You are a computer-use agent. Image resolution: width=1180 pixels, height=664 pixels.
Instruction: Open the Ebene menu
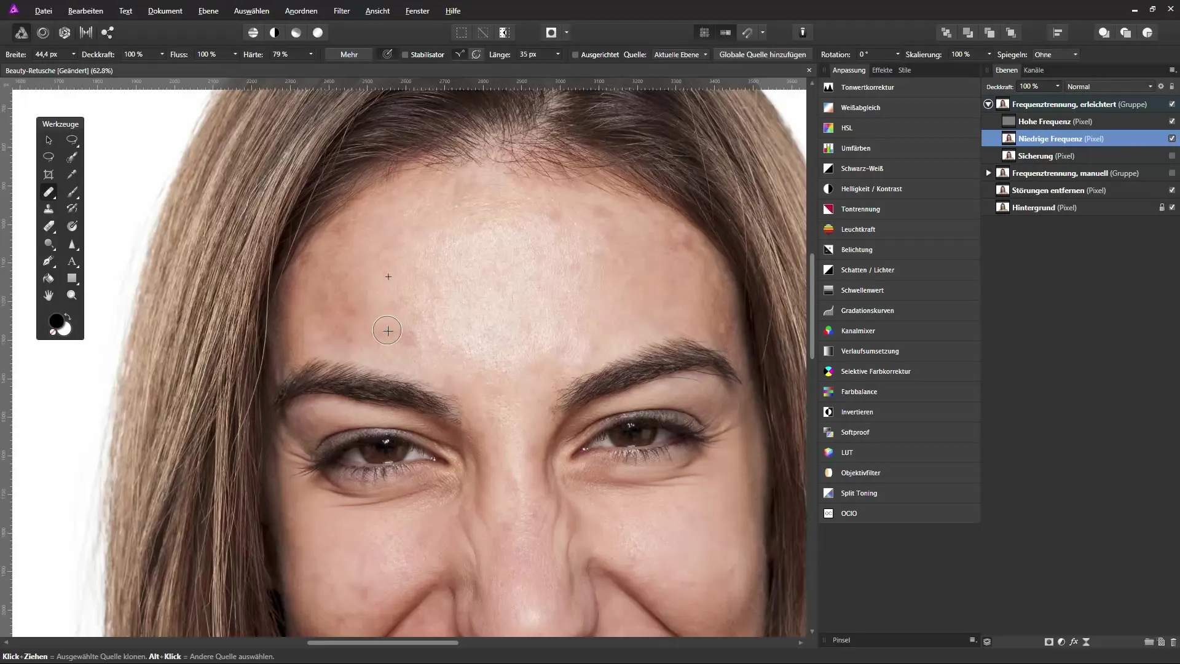click(x=208, y=11)
